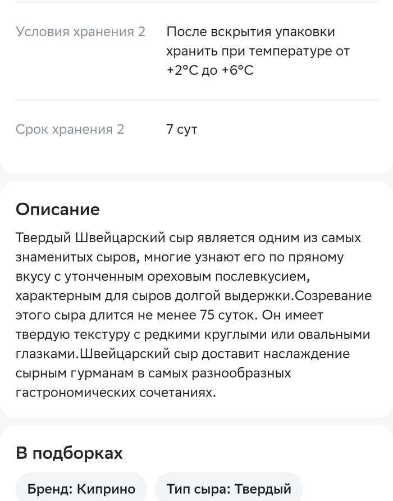Image resolution: width=393 pixels, height=501 pixels.
Task: Click the "+2°C до +6°C" temperature text
Action: point(210,71)
